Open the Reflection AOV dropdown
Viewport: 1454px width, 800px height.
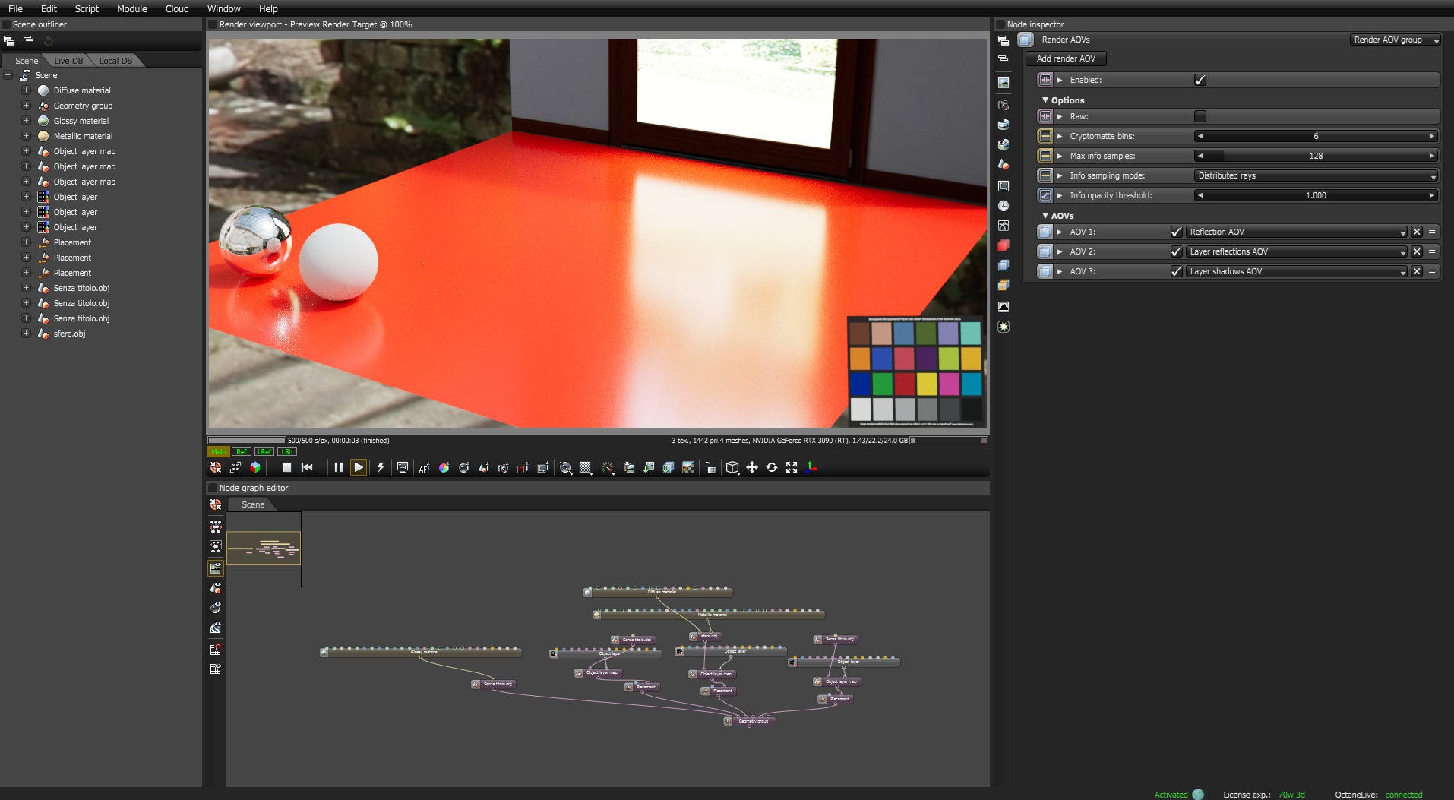coord(1298,232)
